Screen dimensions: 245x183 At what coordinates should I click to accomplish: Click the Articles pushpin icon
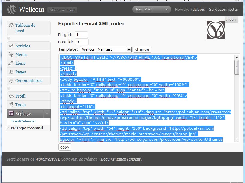click(11, 46)
